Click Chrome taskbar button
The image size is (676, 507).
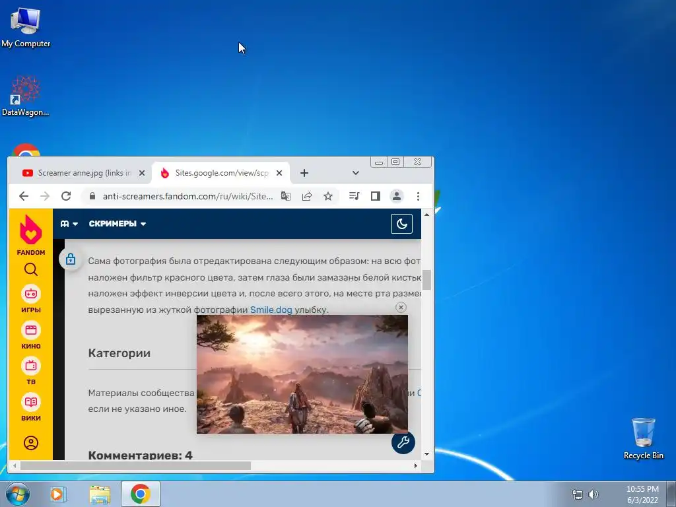click(x=141, y=494)
